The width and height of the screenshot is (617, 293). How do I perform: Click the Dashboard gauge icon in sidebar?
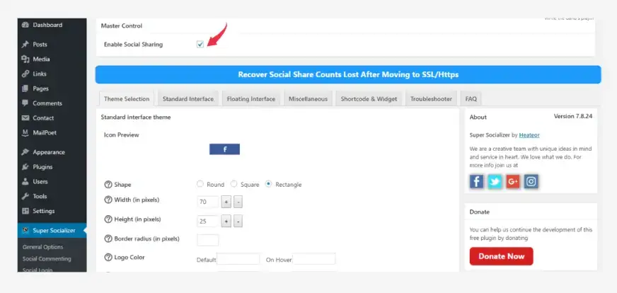[x=25, y=25]
